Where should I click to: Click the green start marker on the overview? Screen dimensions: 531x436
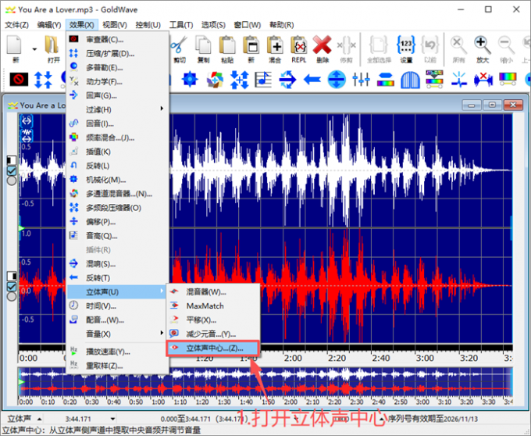[x=22, y=382]
